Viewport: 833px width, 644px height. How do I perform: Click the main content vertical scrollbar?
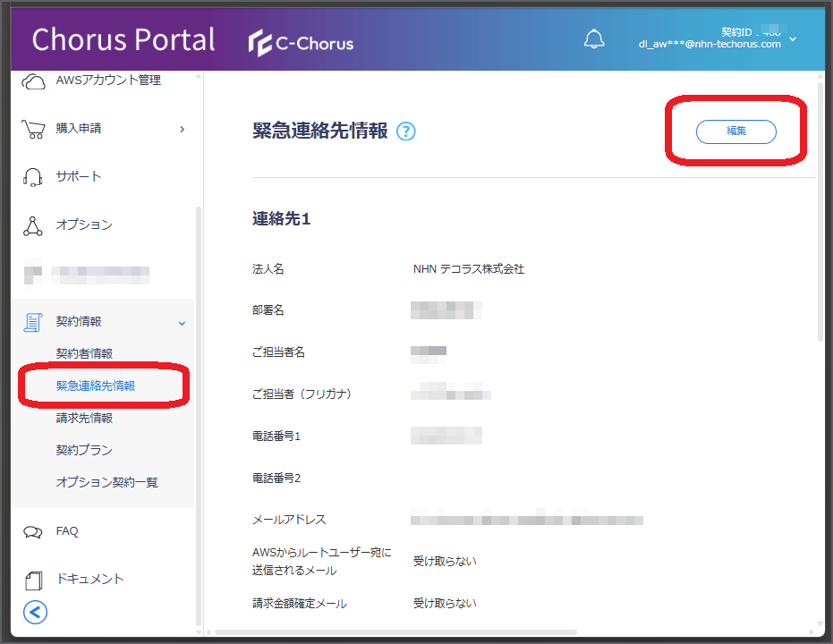820,211
